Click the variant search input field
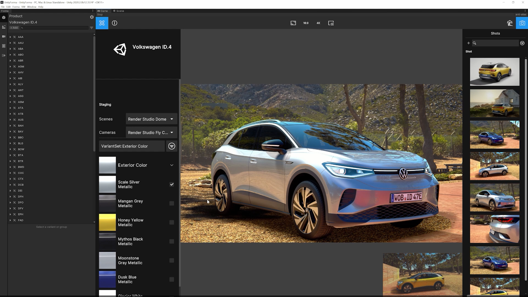528x297 pixels. (54, 28)
